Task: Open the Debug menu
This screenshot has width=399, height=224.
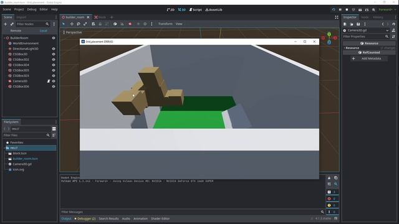Action: [32, 9]
